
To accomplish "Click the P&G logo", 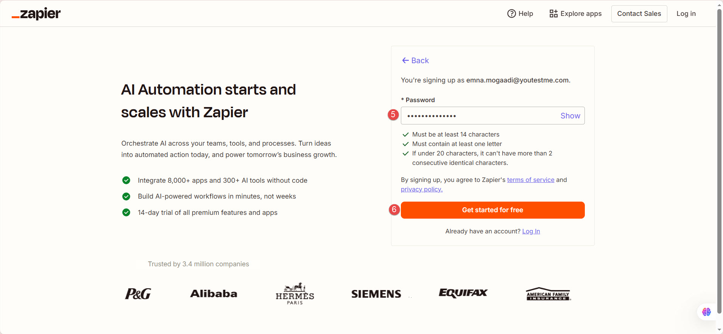I will (x=138, y=294).
